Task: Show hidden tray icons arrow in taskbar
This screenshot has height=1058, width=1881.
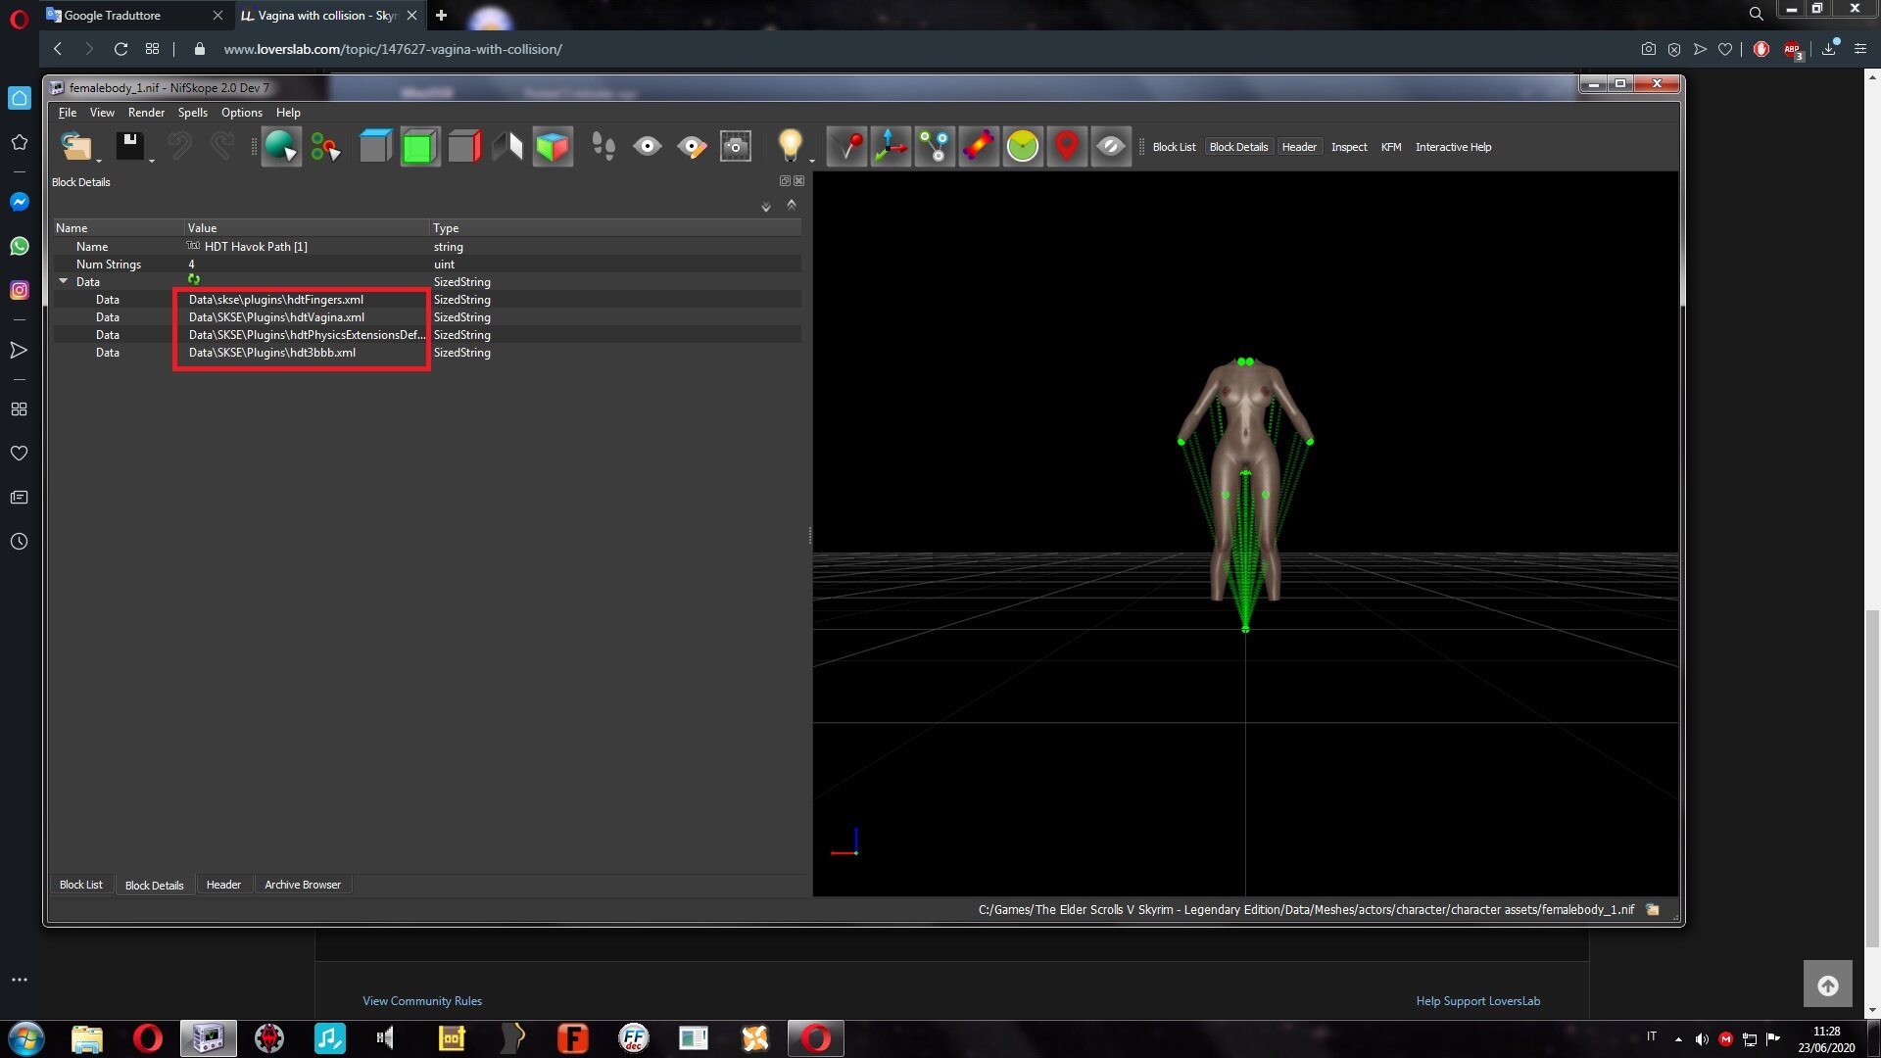Action: [1678, 1038]
